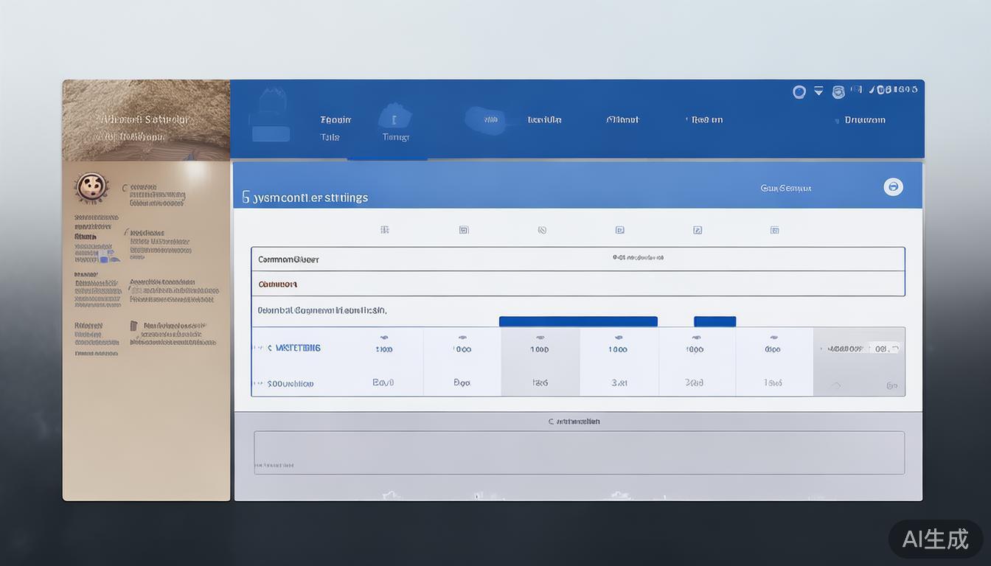Screen dimensions: 991x566
Task: Click the circular ring icon in top status bar
Action: click(799, 91)
